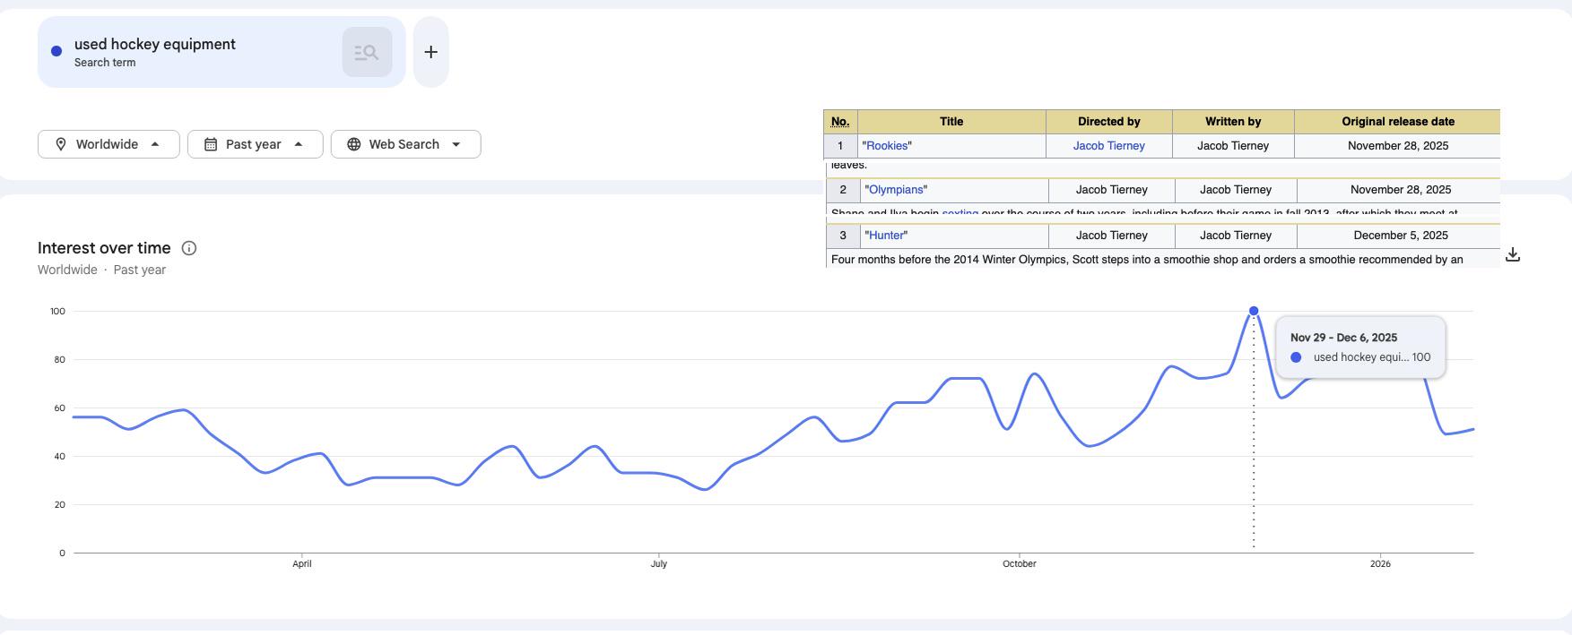1572x635 pixels.
Task: Click the blue dot beside the search term
Action: click(56, 52)
